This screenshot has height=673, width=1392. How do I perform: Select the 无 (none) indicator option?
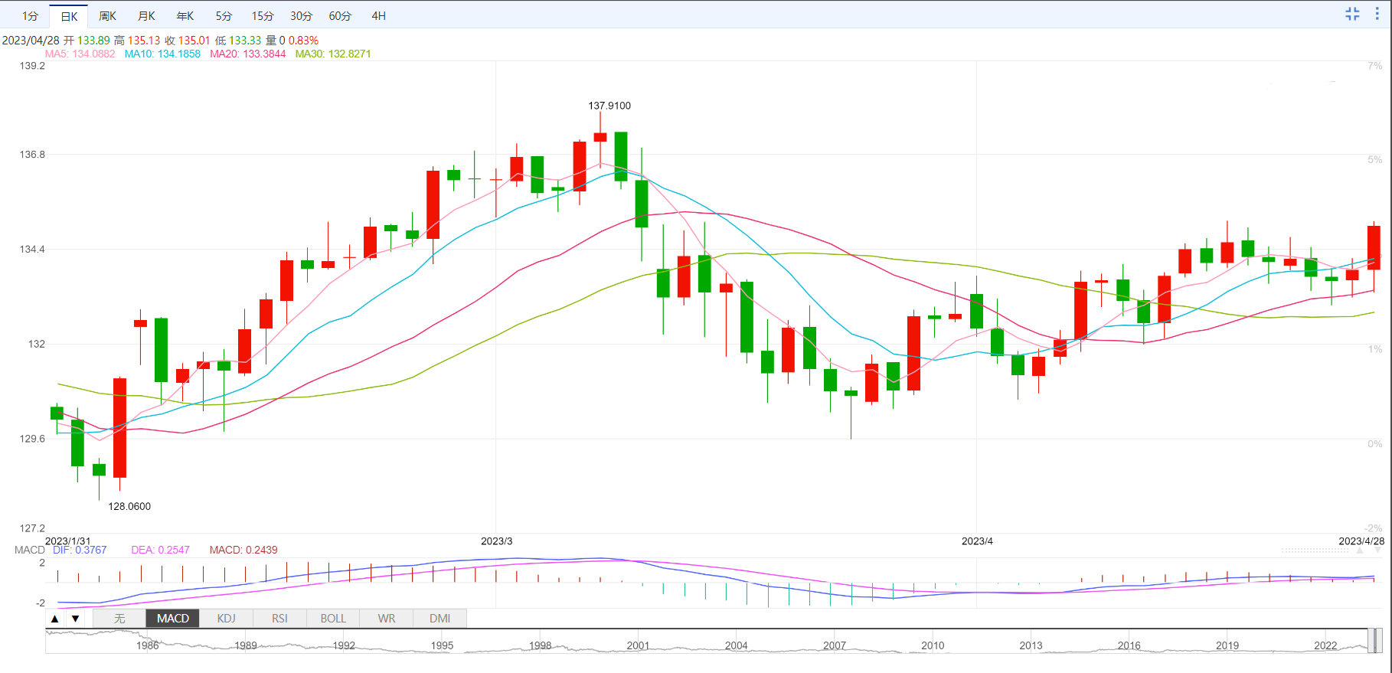(x=119, y=619)
